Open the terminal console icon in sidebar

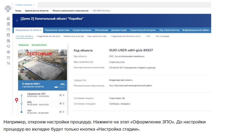(8, 58)
